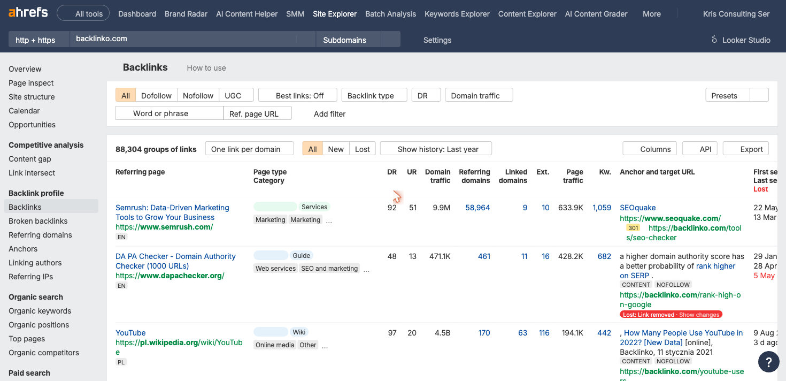
Task: Select All in the link-type filter
Action: click(126, 95)
